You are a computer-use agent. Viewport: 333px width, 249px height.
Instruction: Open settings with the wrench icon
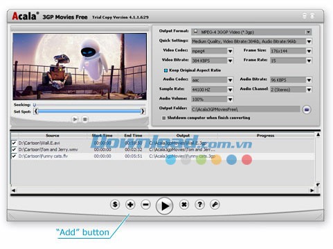[215, 204]
